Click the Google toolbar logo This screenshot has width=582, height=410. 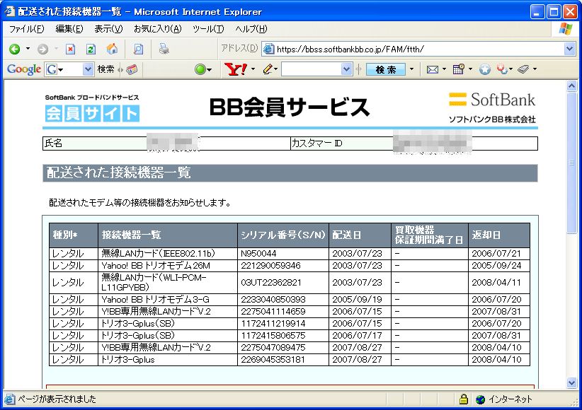tap(24, 69)
